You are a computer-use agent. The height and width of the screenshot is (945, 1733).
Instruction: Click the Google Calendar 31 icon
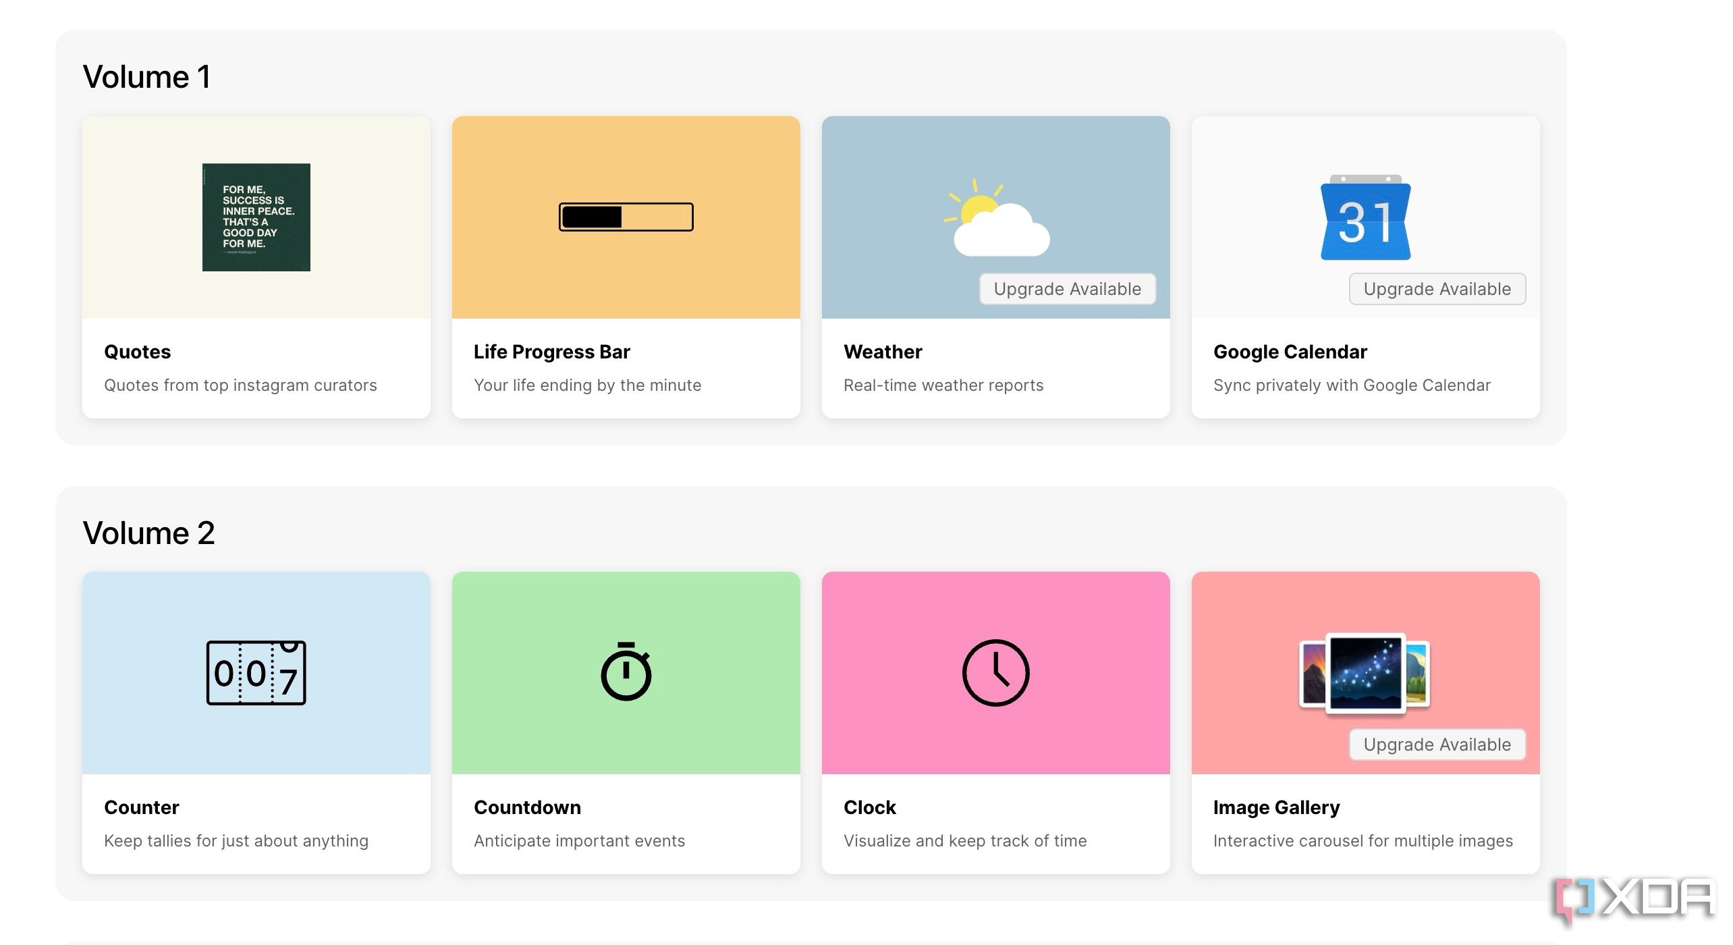[1366, 217]
